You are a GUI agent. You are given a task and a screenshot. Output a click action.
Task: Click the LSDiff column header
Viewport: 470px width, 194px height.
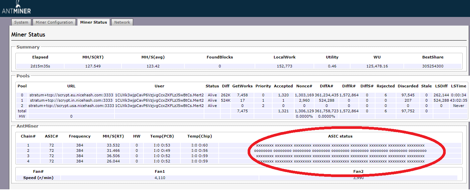pos(441,86)
